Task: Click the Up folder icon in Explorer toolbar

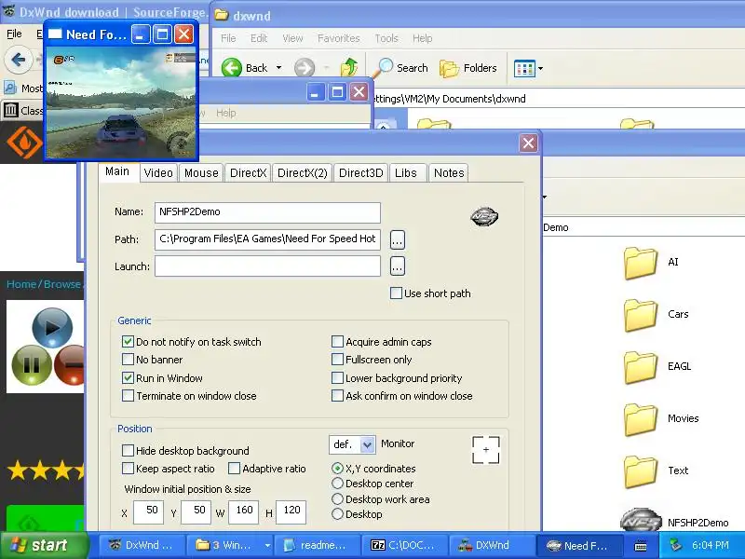Action: (350, 67)
